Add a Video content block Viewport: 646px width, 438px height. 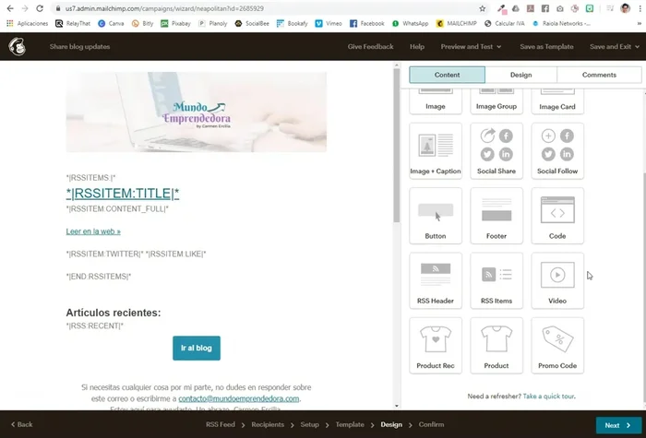[x=557, y=280]
